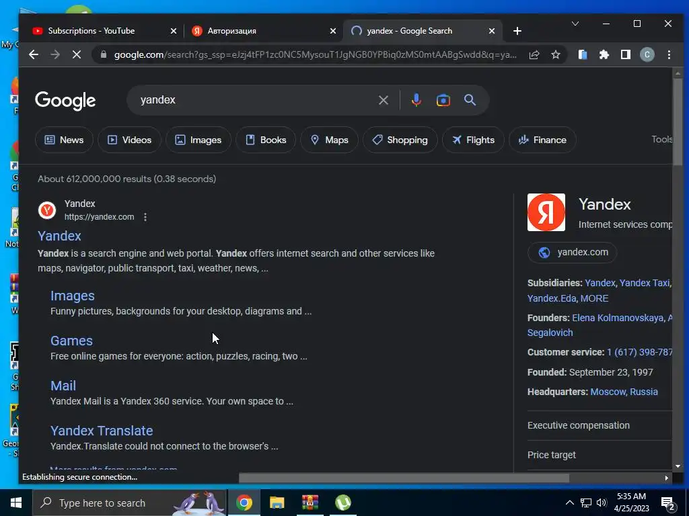
Task: Click the vertical scrollbar down arrow
Action: [677, 466]
